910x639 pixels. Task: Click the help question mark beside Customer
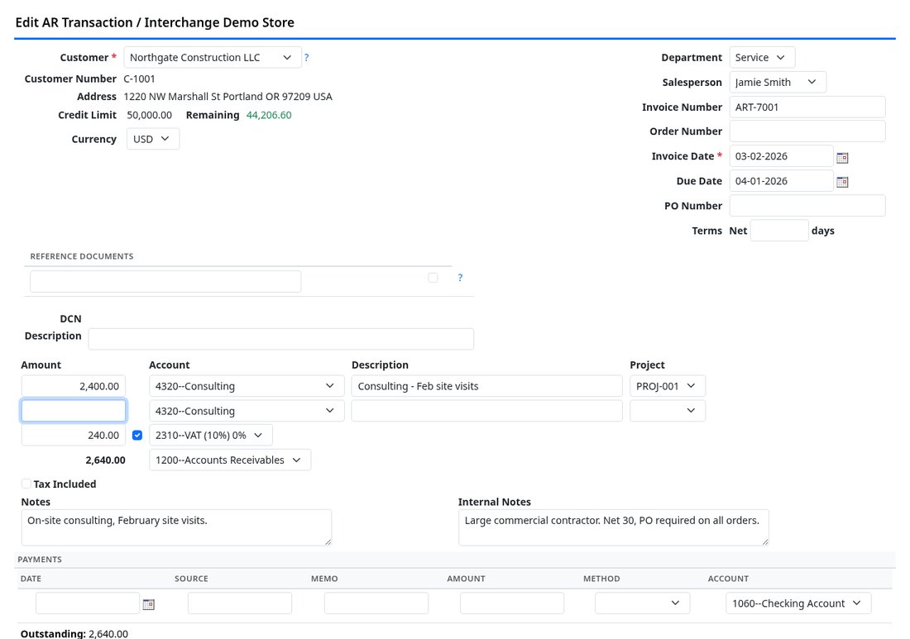click(x=306, y=57)
